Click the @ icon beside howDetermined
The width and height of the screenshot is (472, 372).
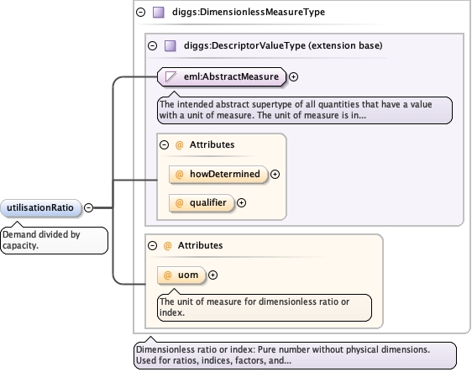pyautogui.click(x=180, y=175)
